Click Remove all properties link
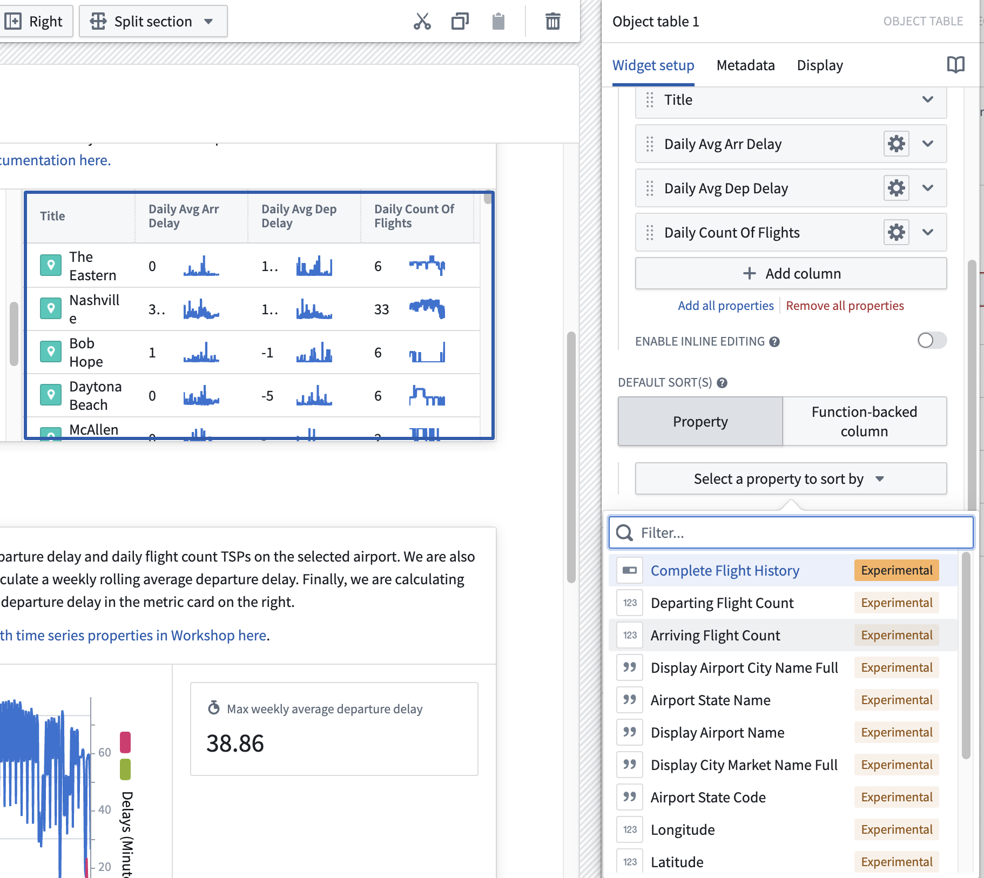 point(845,306)
